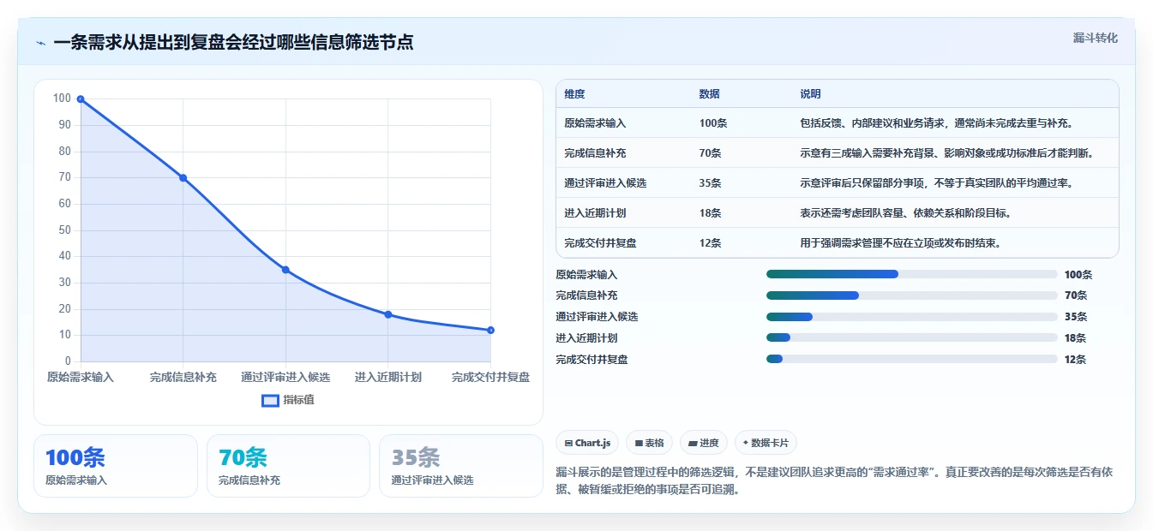Click the 原始需求输入 progress bar
The width and height of the screenshot is (1153, 531).
(911, 274)
